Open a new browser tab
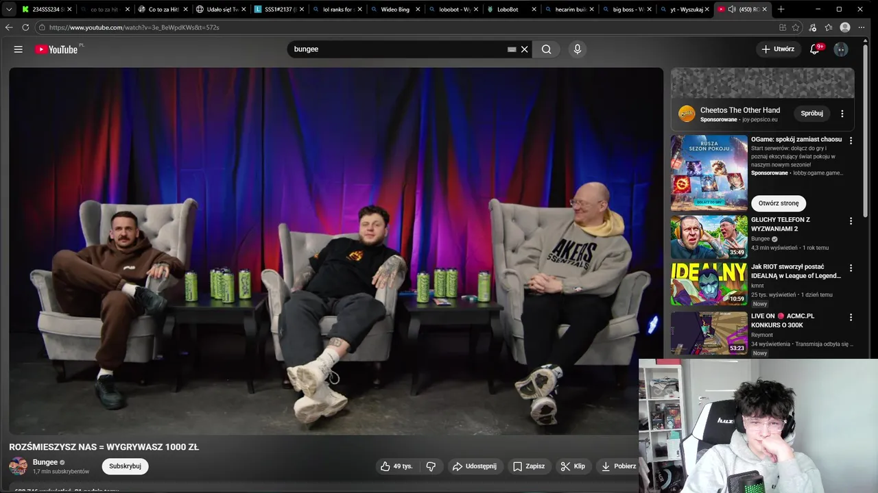This screenshot has height=493, width=878. tap(781, 10)
